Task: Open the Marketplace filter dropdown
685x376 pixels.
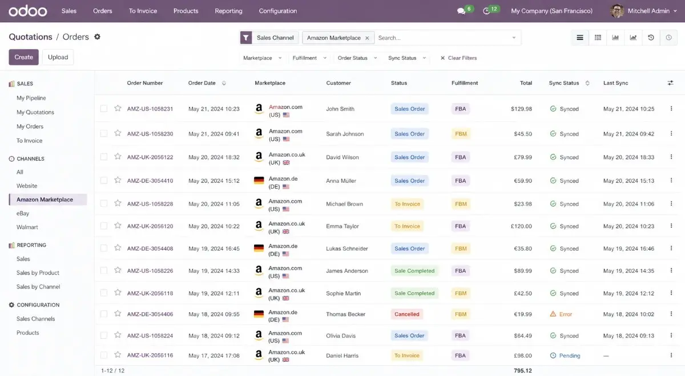Action: [263, 58]
